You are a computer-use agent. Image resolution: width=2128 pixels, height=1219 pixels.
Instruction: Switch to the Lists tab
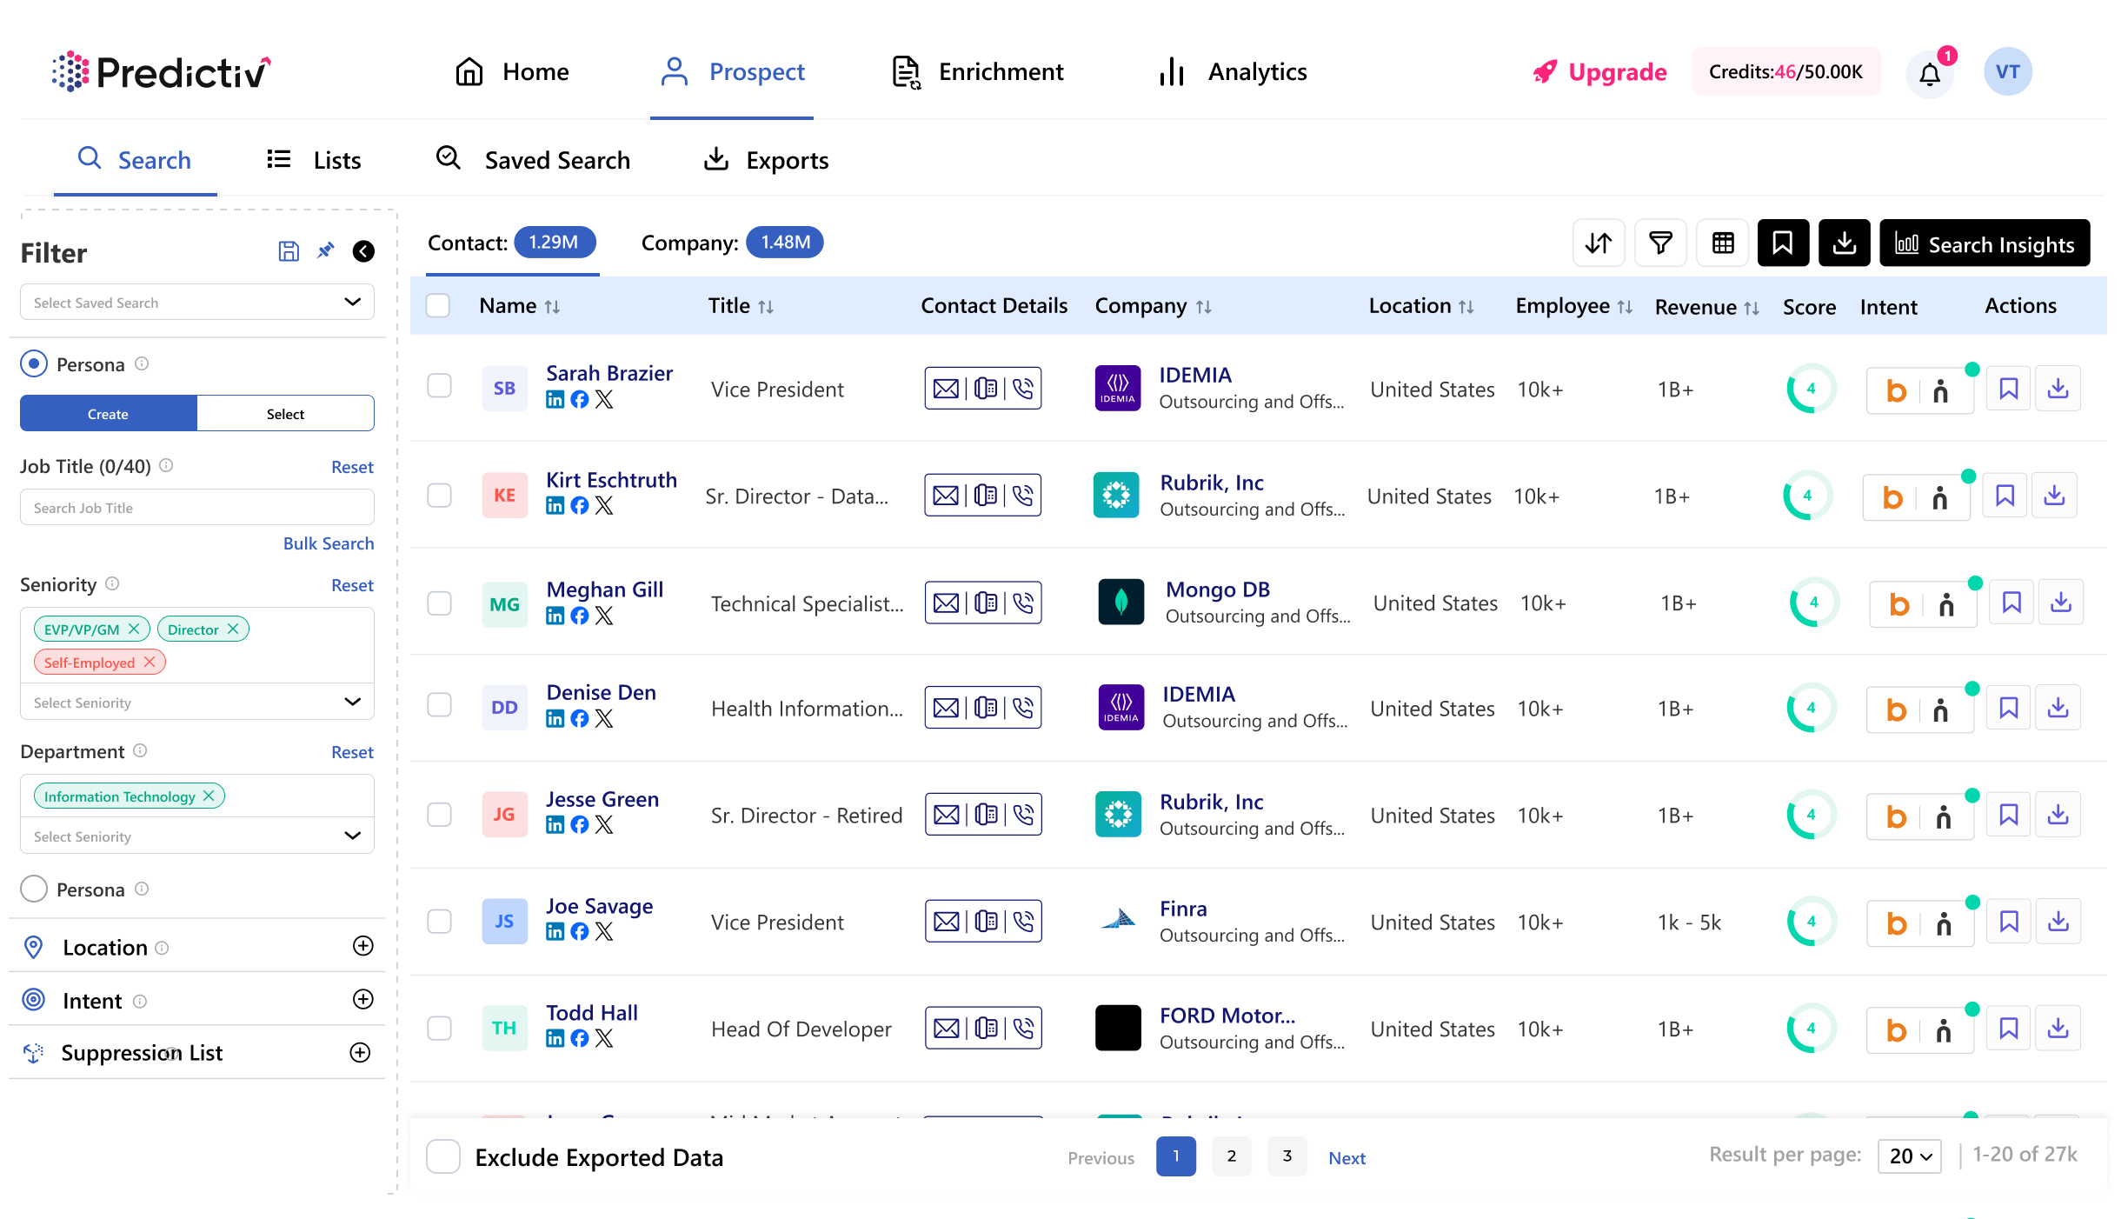(x=314, y=160)
